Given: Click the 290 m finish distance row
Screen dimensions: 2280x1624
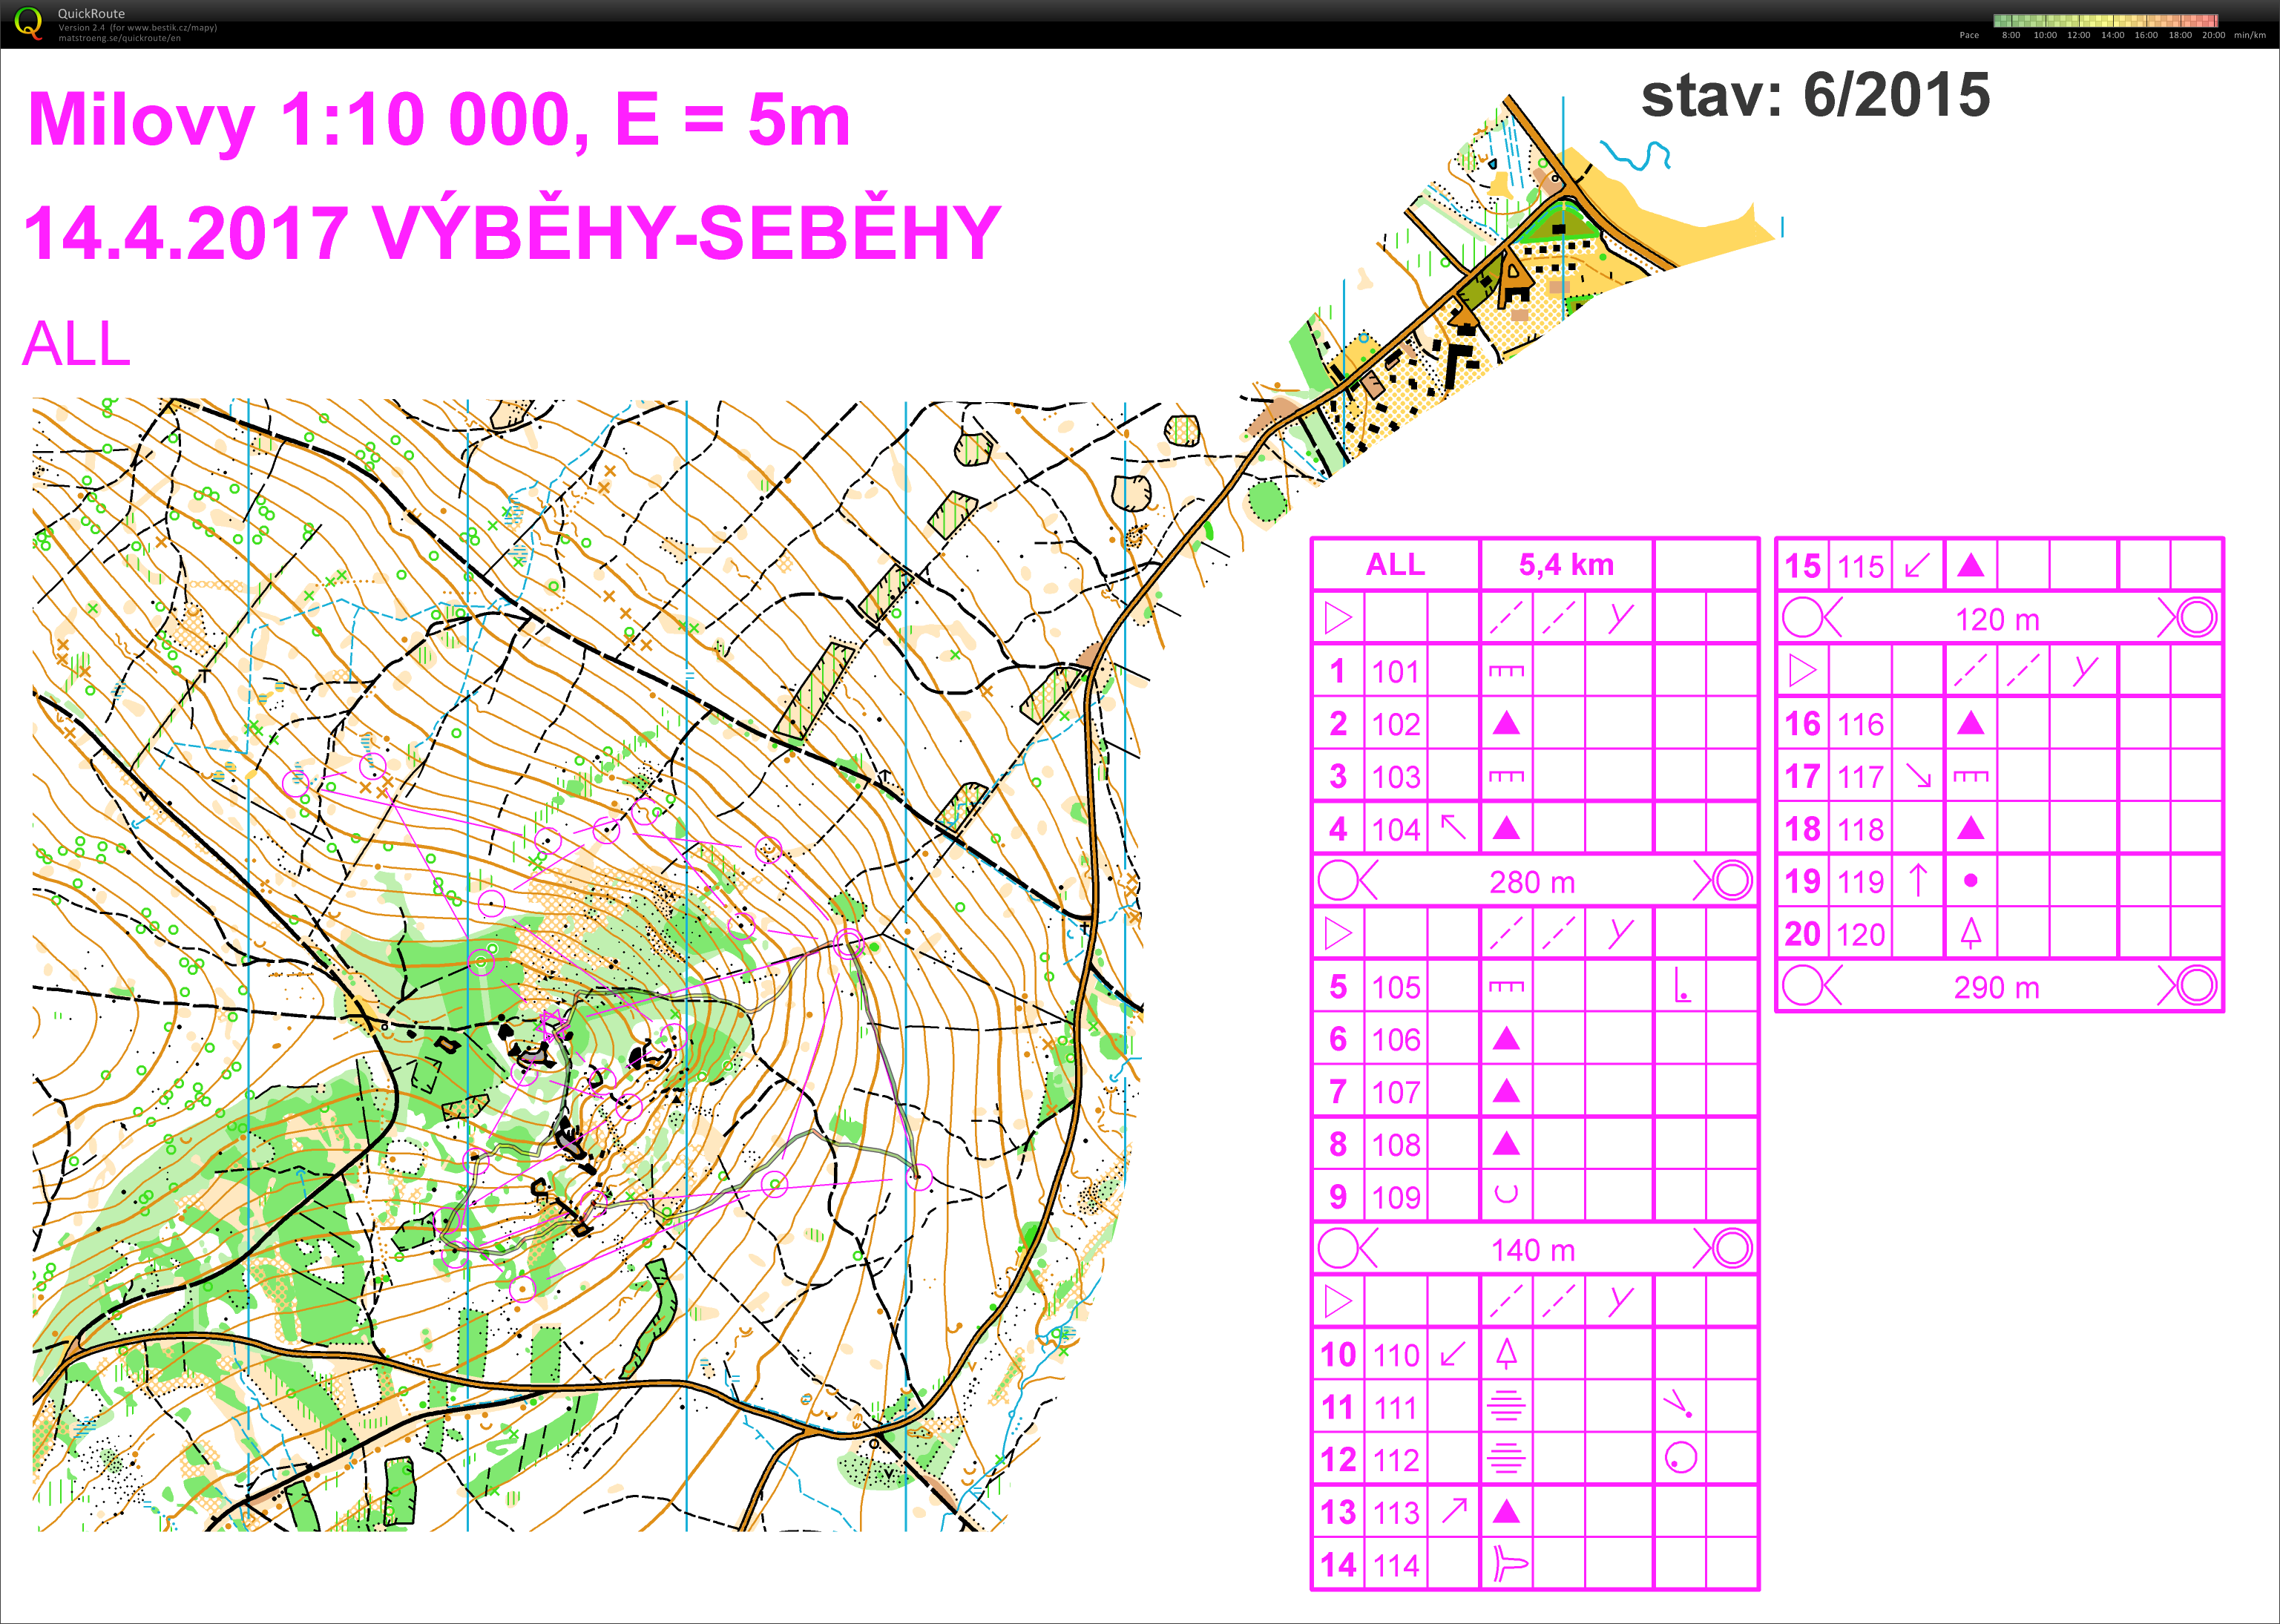Looking at the screenshot, I should 1998,987.
